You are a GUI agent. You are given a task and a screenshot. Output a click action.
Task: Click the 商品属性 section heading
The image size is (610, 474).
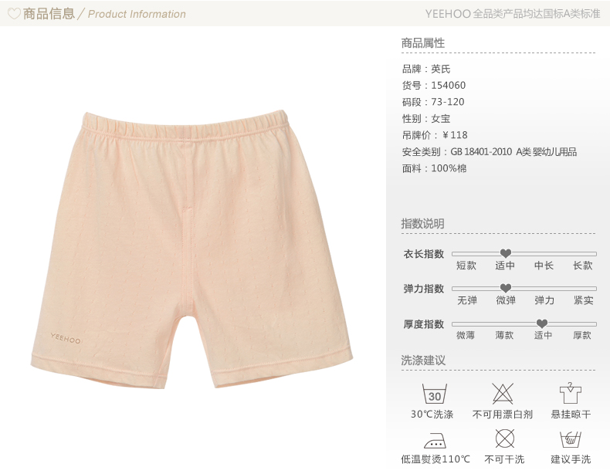(423, 42)
